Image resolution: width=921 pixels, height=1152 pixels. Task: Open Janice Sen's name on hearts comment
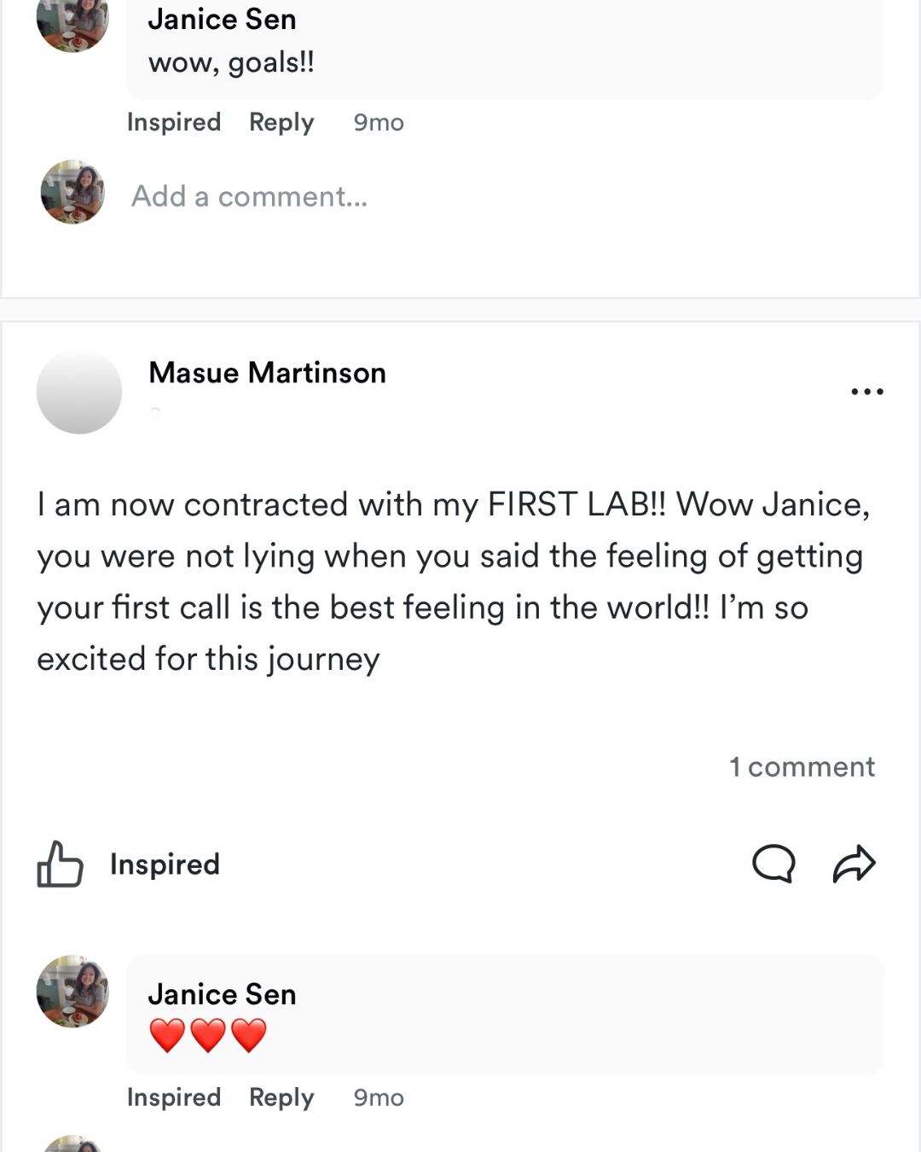222,994
